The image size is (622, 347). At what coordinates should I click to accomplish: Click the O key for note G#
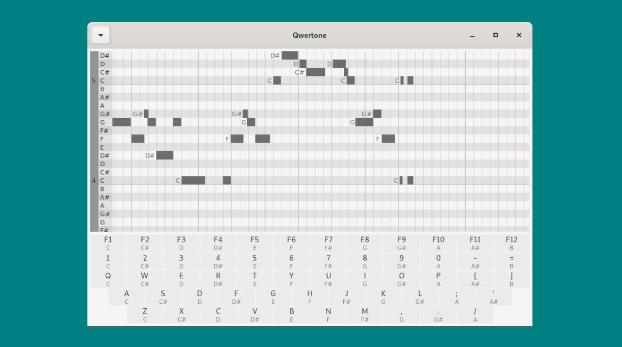[402, 280]
